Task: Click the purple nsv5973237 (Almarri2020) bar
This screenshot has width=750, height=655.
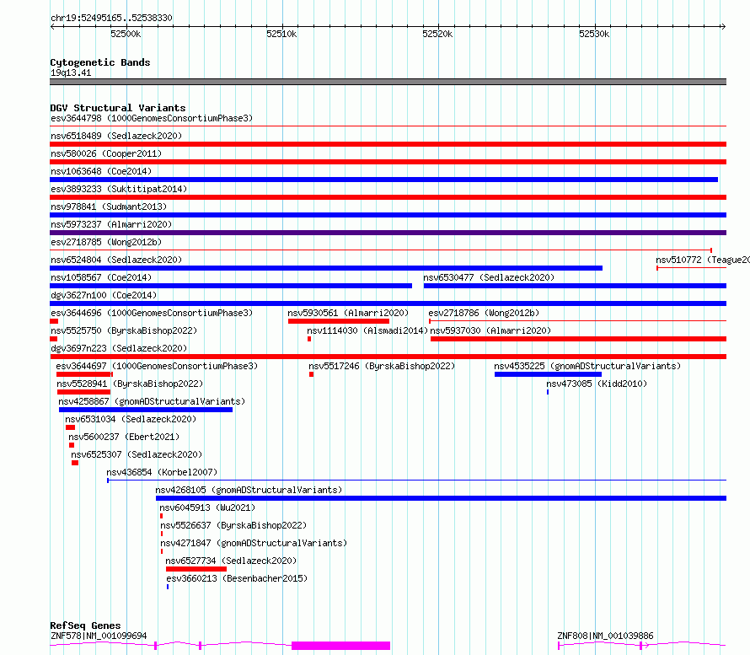Action: pyautogui.click(x=388, y=233)
